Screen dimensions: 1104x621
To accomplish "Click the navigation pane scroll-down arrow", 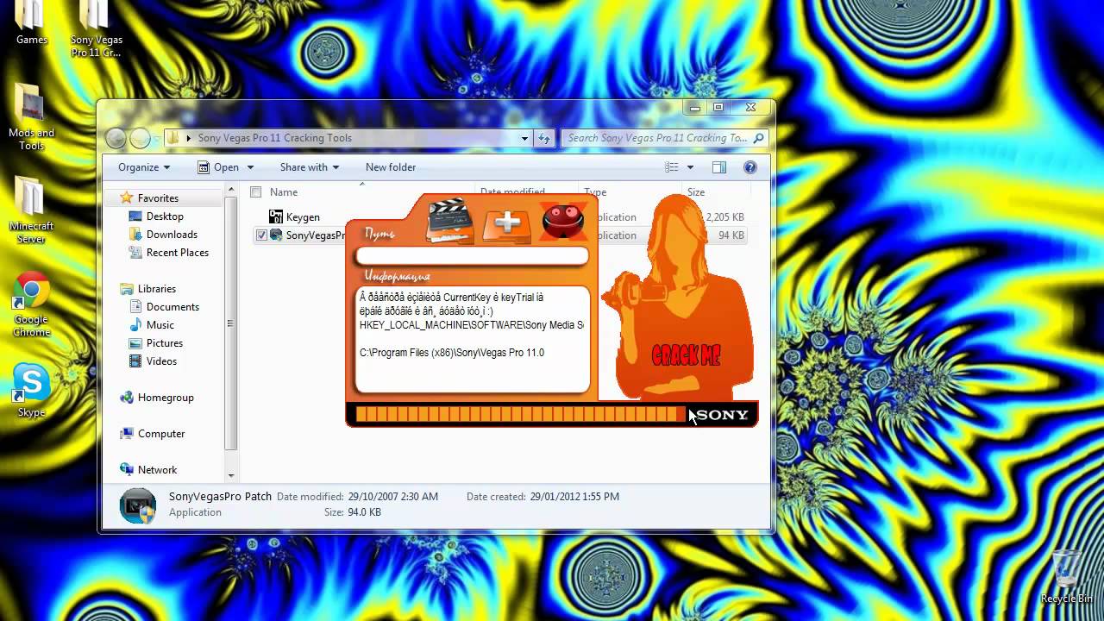I will pos(230,475).
